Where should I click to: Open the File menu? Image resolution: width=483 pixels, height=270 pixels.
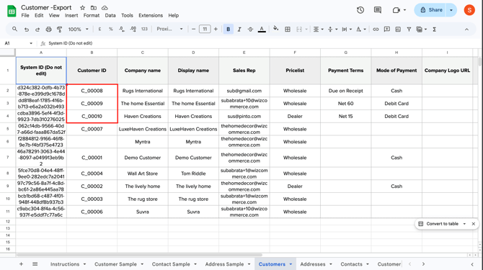click(25, 15)
